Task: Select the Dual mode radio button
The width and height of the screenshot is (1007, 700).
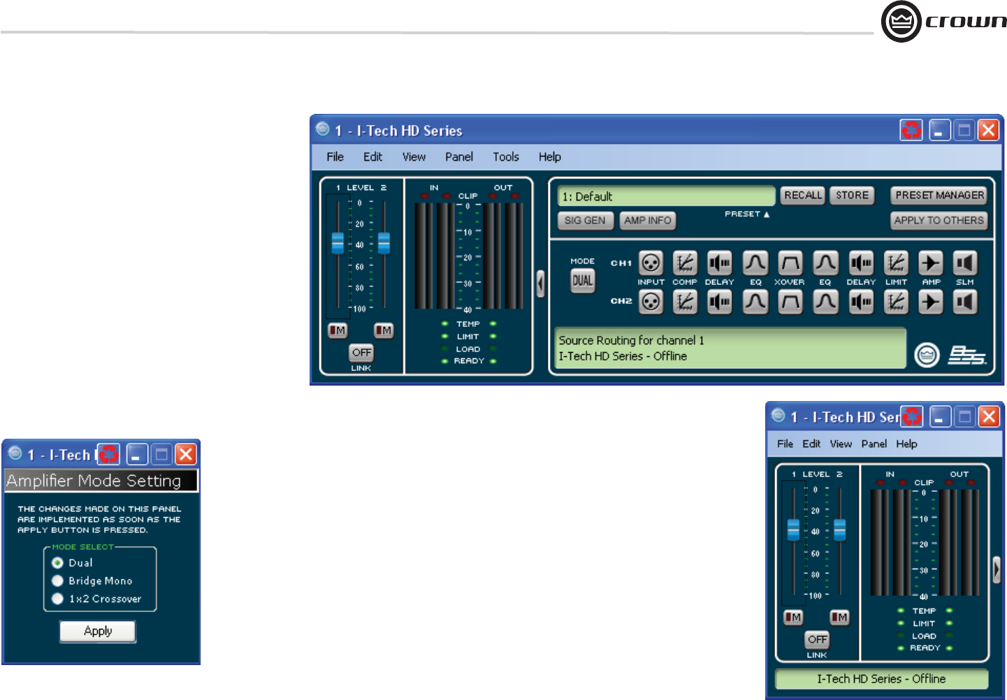Action: coord(57,562)
